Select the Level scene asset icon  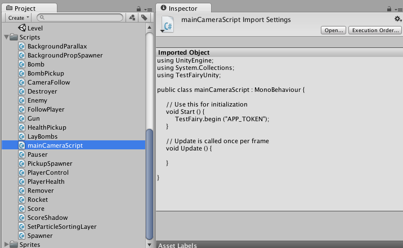tap(22, 28)
